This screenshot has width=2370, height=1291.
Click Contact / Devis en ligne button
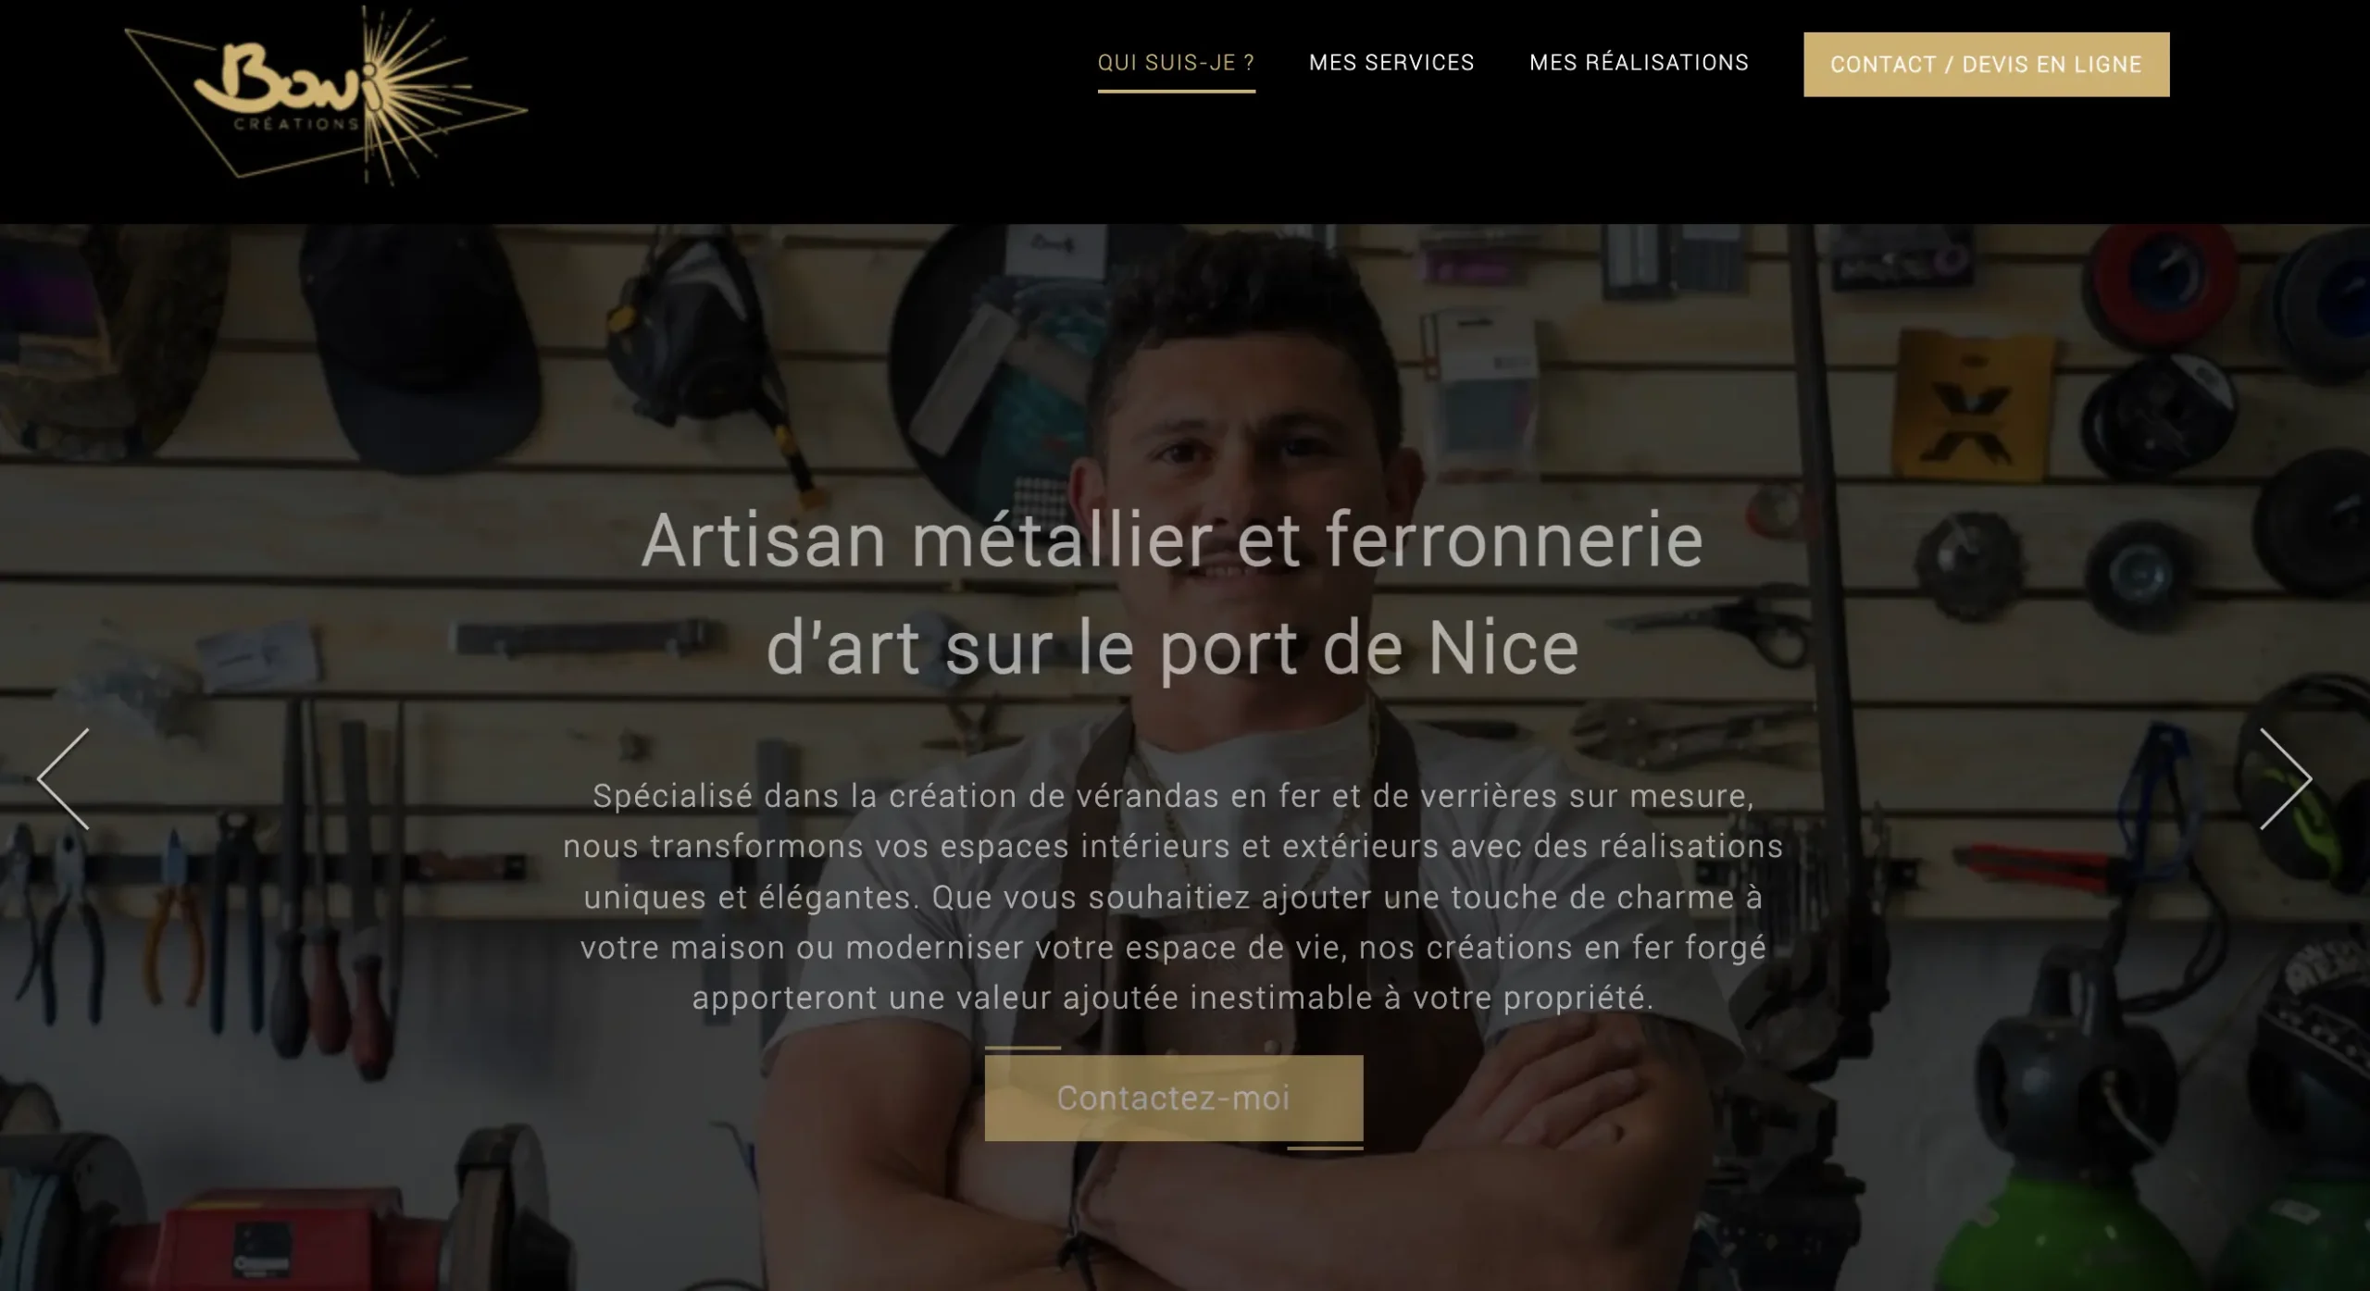(x=1986, y=65)
